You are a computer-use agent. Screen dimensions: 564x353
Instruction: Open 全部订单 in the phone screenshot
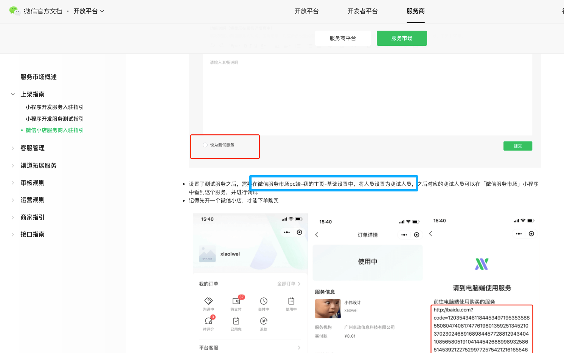[x=289, y=284]
